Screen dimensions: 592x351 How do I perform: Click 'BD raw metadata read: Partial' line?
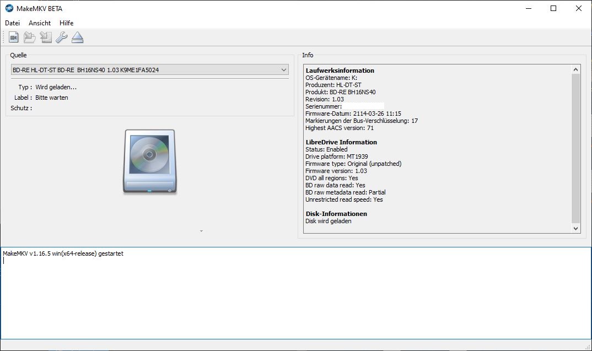tap(346, 192)
